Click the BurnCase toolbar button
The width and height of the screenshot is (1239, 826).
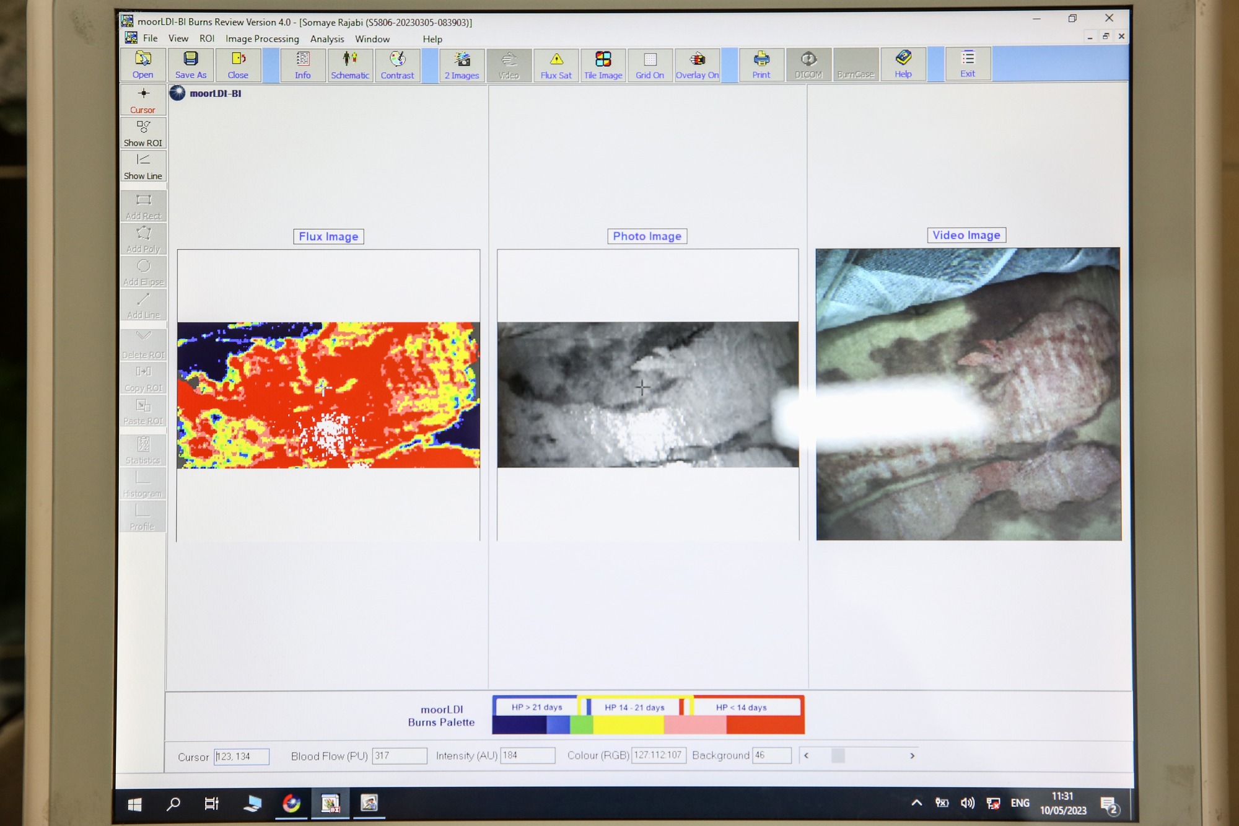[856, 64]
